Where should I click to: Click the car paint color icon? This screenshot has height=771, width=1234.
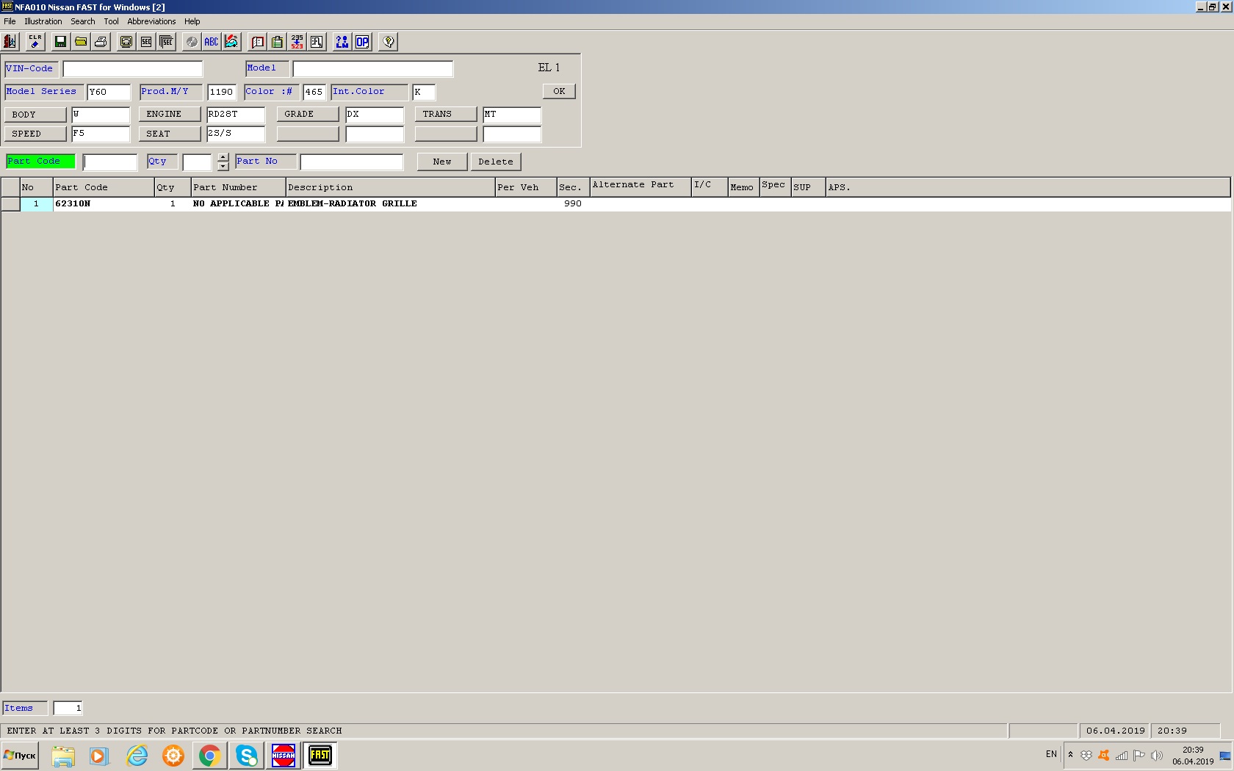[231, 42]
